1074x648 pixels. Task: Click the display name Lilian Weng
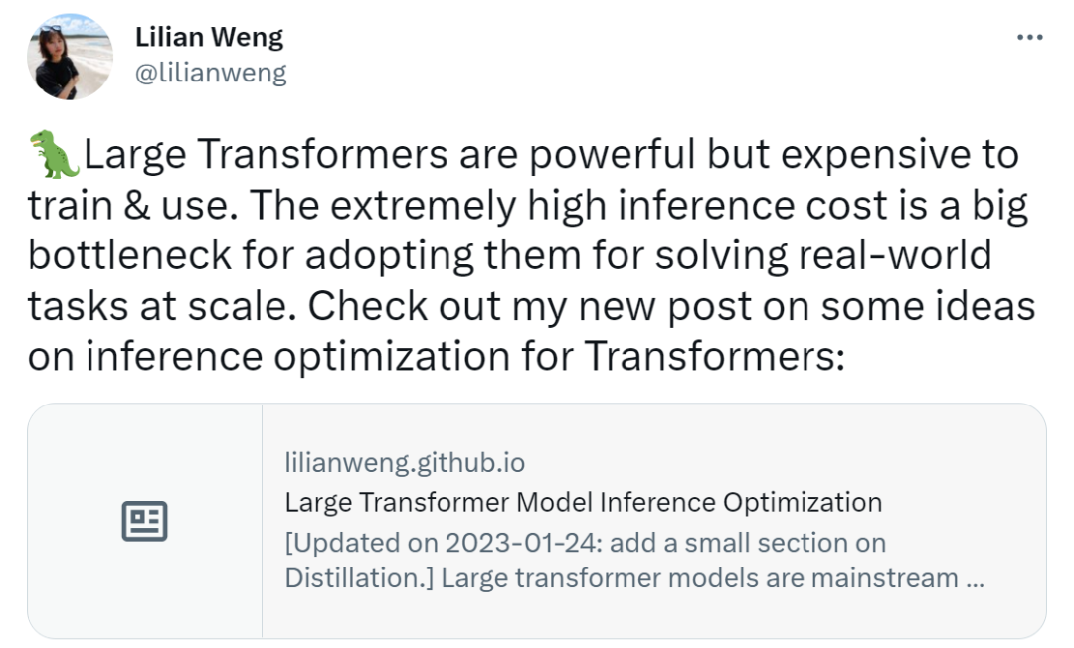[209, 36]
